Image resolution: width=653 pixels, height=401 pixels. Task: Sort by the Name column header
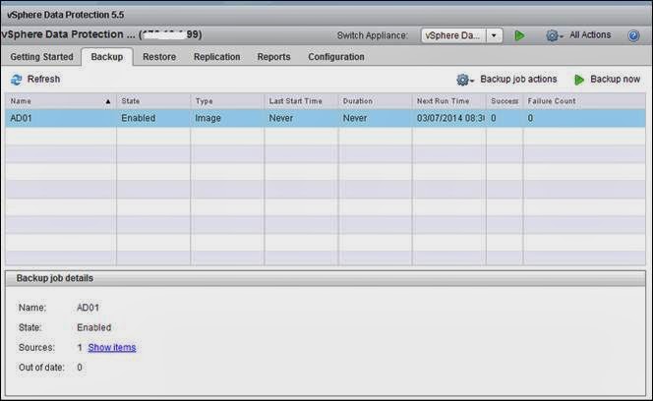[61, 101]
